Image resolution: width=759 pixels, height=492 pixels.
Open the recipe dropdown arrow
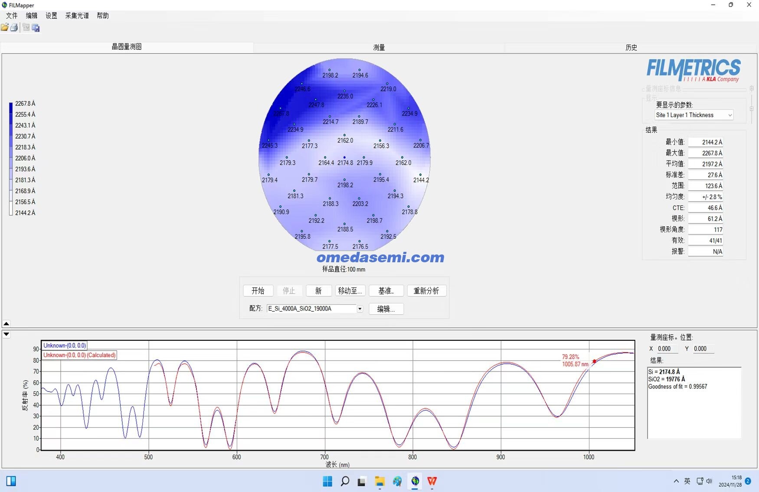360,309
